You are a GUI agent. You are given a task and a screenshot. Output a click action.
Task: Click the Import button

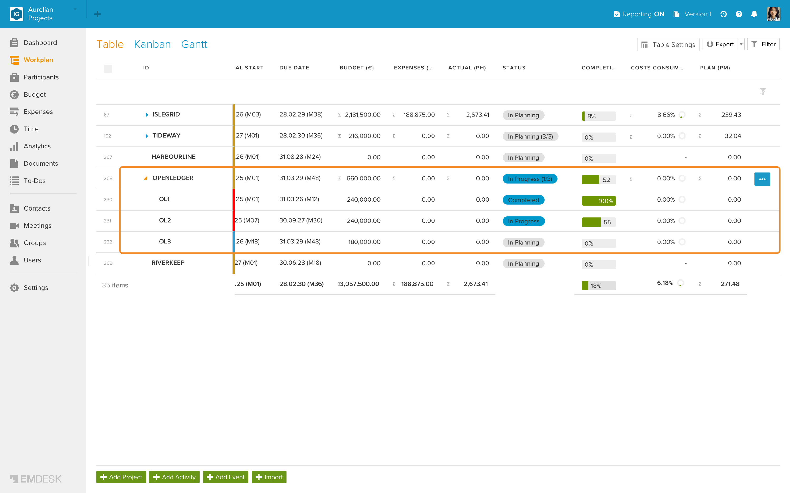[x=269, y=477]
